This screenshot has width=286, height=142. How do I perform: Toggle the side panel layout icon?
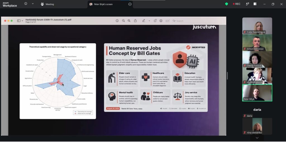point(255,4)
